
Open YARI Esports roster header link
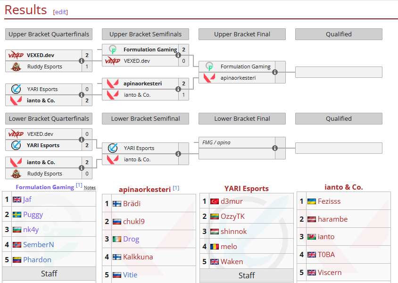pos(247,189)
